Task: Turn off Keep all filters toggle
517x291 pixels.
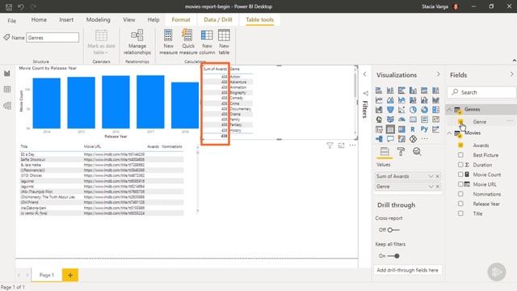Action: tap(393, 255)
